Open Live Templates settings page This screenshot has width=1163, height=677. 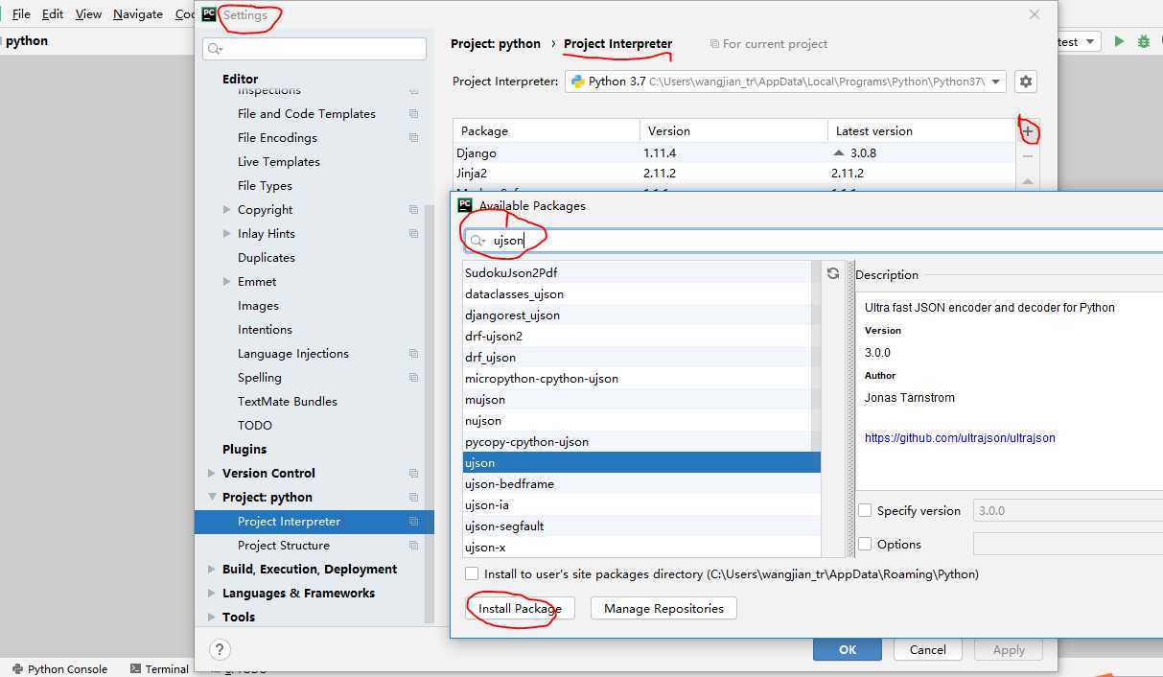pyautogui.click(x=279, y=162)
